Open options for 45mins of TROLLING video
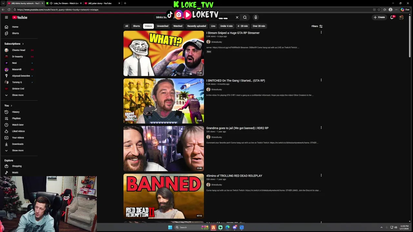The width and height of the screenshot is (413, 232). coord(321,175)
